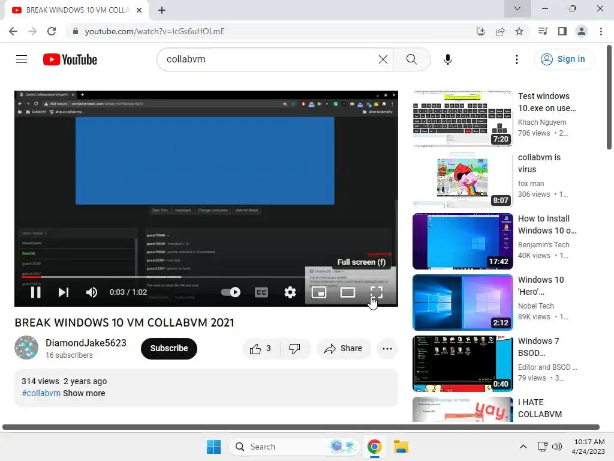Click the horizontal scrollbar
The width and height of the screenshot is (614, 461).
tap(301, 427)
